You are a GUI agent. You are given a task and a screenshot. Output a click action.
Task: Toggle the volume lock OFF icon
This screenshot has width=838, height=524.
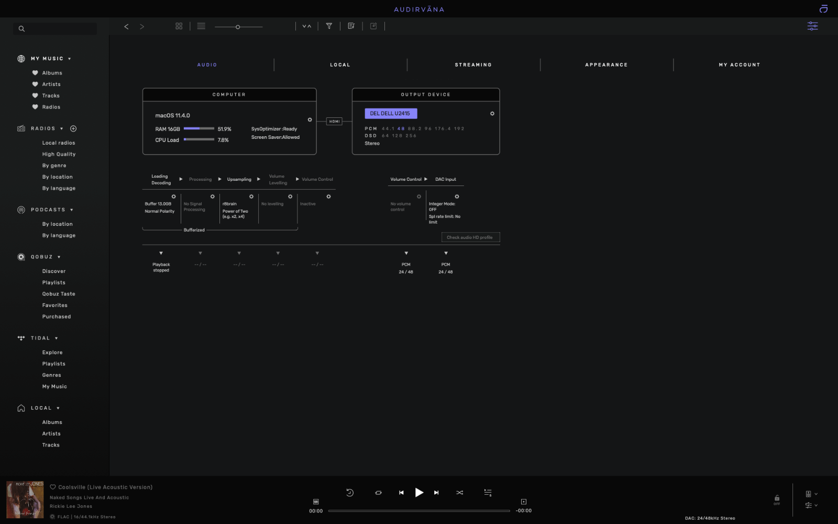point(777,499)
